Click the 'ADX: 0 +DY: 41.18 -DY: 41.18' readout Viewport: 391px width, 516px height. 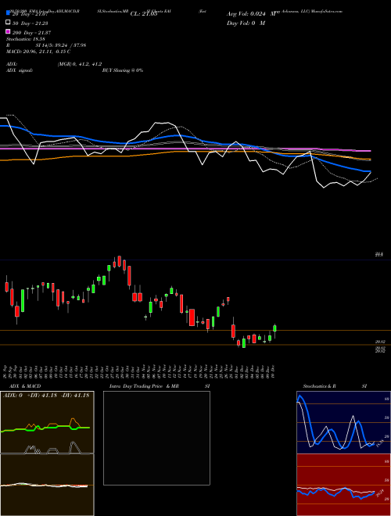point(46,396)
